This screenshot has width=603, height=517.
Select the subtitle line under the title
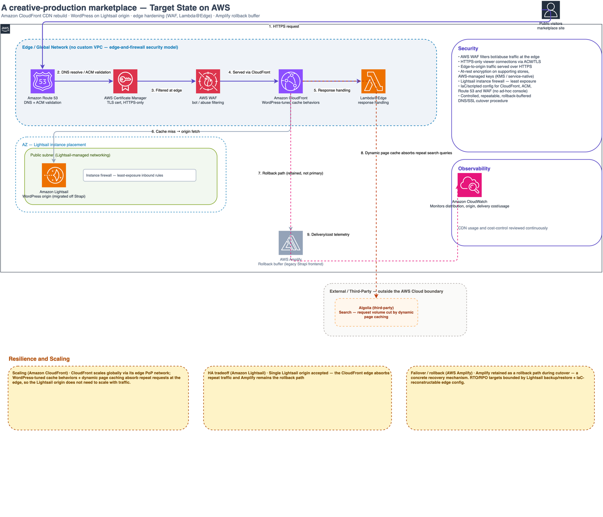130,16
